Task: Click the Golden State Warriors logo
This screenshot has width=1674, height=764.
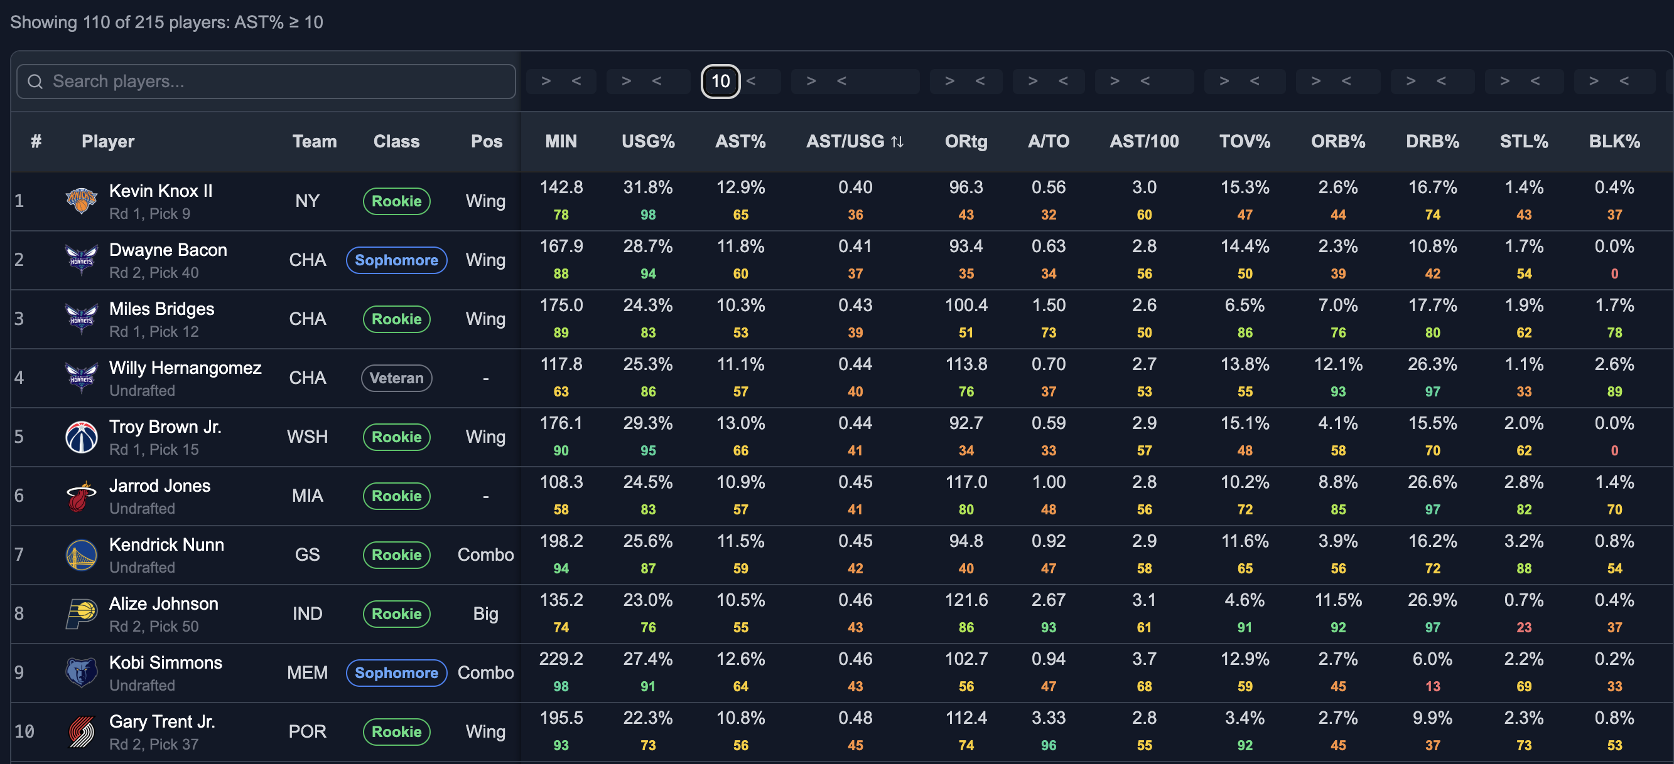Action: 81,555
